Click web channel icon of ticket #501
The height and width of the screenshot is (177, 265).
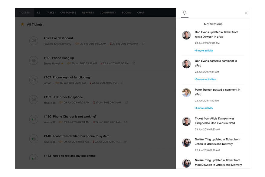(x=34, y=60)
